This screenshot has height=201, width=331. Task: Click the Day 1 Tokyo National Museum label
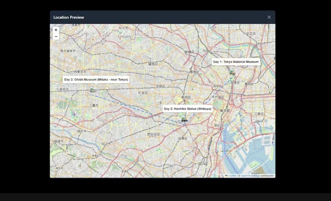(236, 62)
